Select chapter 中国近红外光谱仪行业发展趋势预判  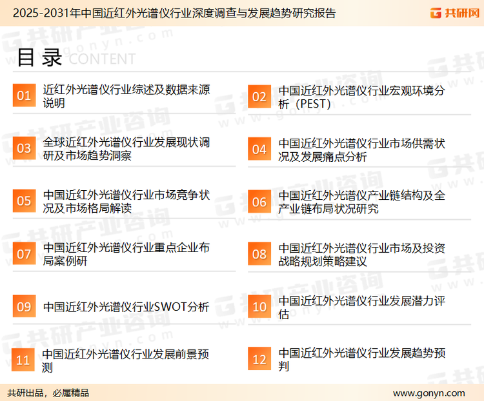[x=361, y=360]
